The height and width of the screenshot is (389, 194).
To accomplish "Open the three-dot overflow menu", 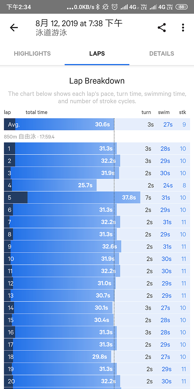I will tap(183, 28).
